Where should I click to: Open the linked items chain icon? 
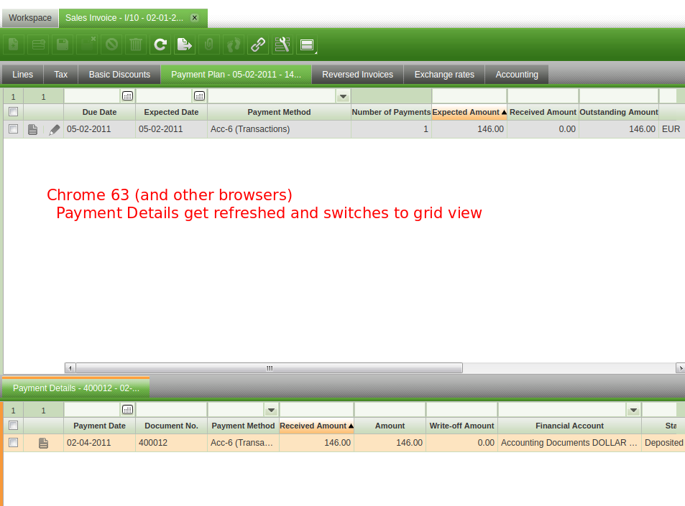[x=257, y=45]
